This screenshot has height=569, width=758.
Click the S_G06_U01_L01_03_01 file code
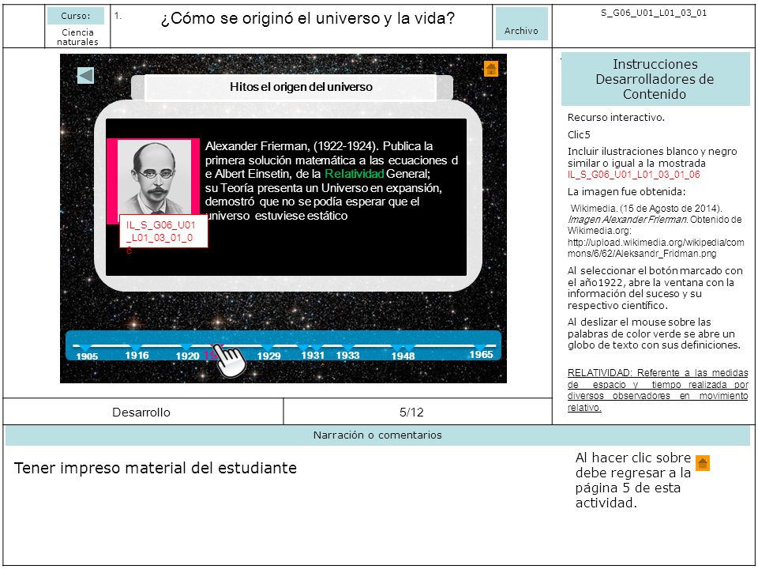point(654,13)
